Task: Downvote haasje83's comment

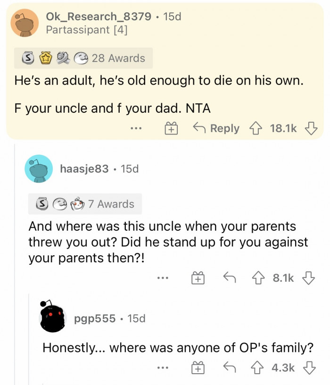Action: pos(309,278)
